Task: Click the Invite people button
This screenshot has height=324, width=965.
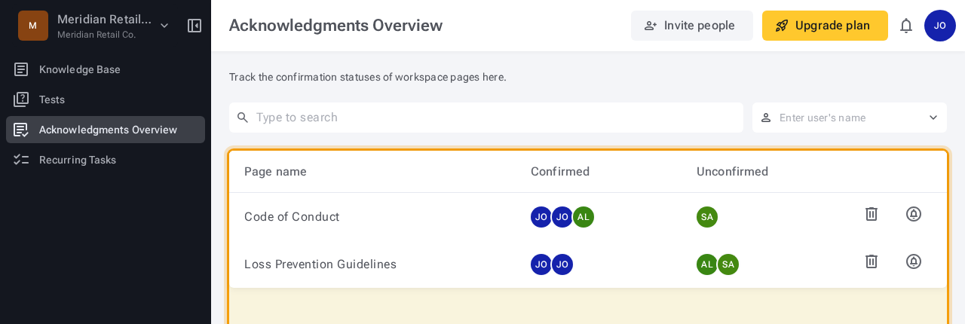Action: point(692,26)
